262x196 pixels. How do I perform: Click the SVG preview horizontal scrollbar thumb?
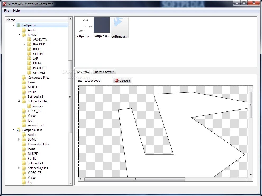[x=135, y=179]
